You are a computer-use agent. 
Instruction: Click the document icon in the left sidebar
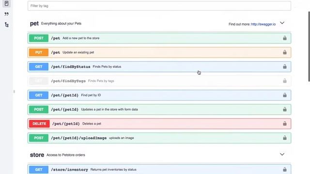[x=6, y=3]
